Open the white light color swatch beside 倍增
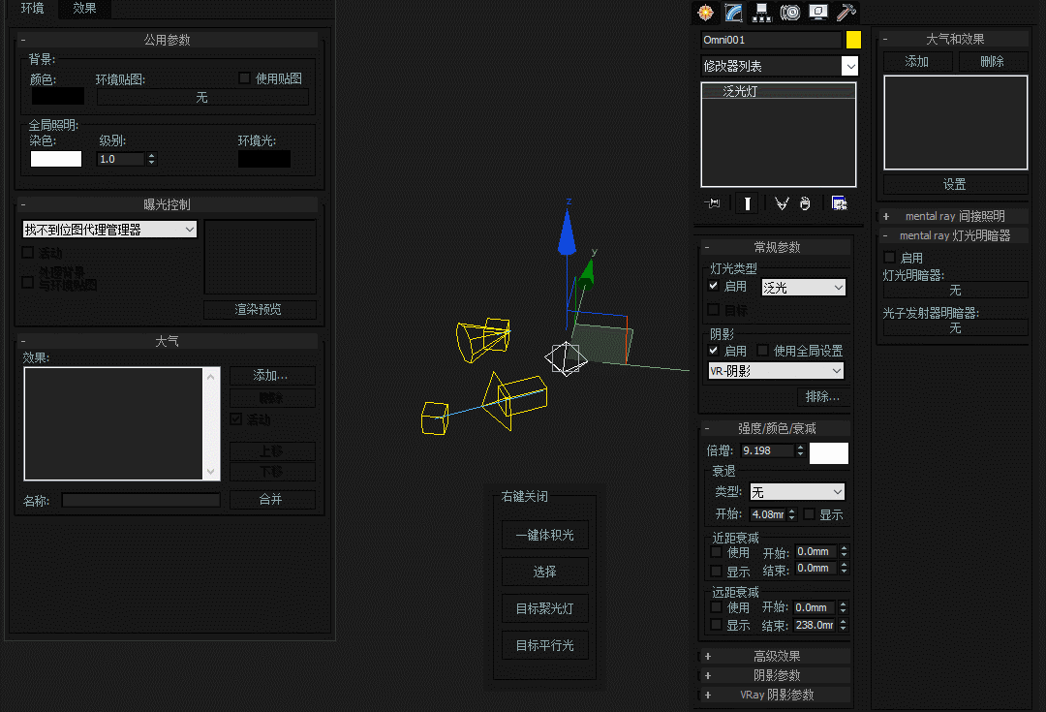The width and height of the screenshot is (1046, 712). (x=828, y=452)
